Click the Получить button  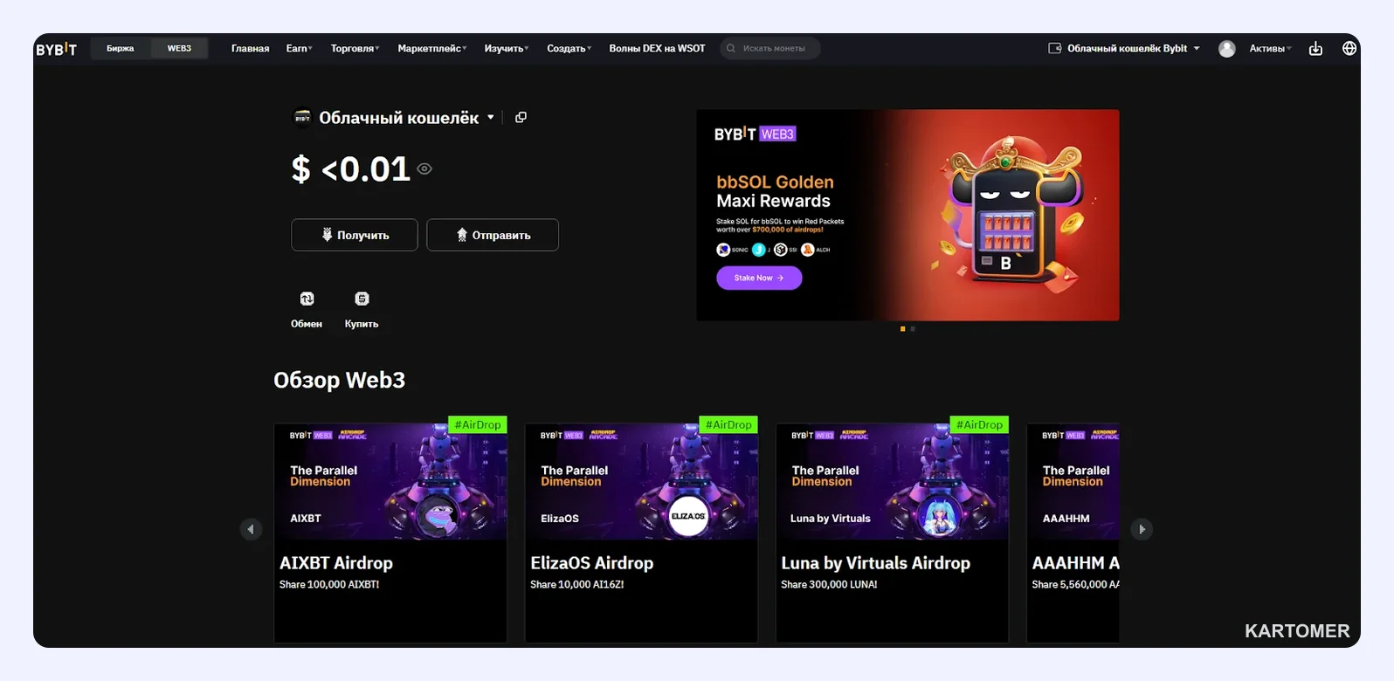point(355,235)
